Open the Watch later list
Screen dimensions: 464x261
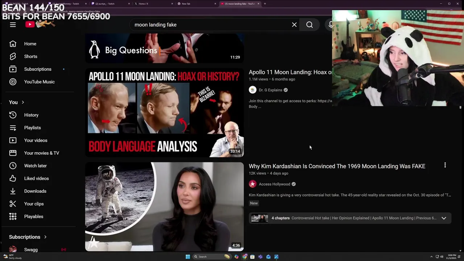click(38, 166)
